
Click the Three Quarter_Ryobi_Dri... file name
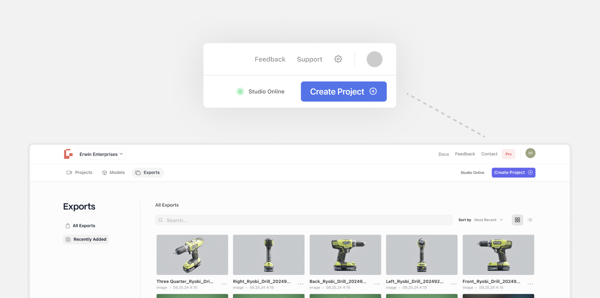[x=185, y=281]
